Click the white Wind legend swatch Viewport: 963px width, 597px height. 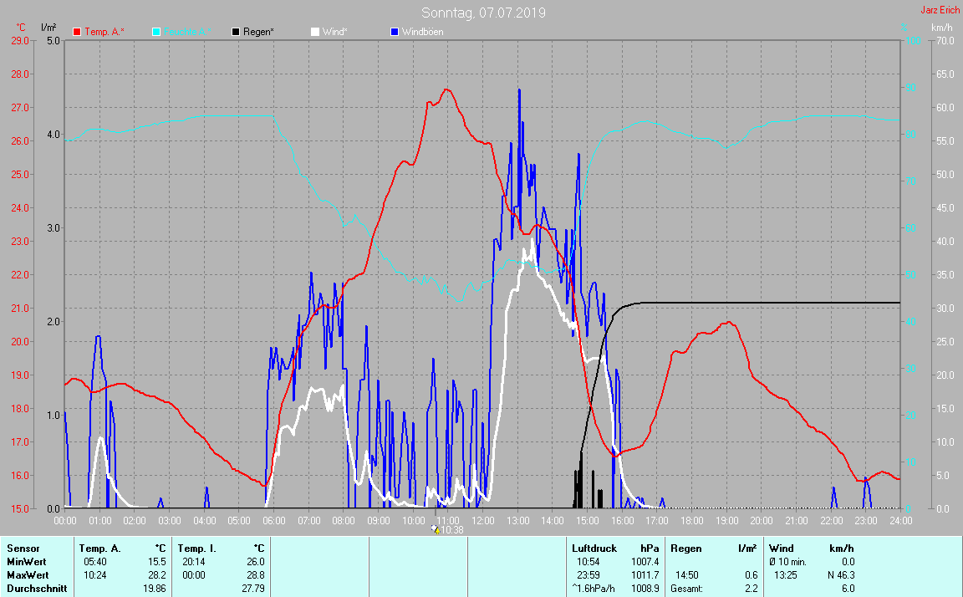pos(315,32)
